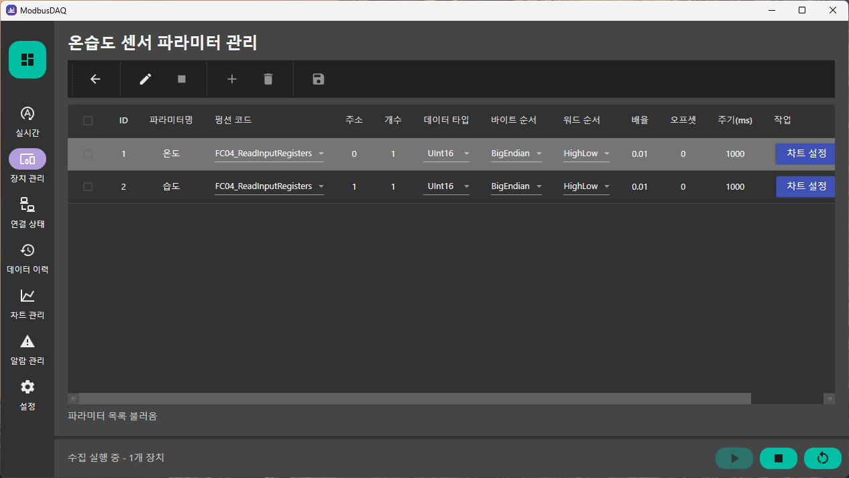Click the 워드 순서 column header
The image size is (849, 478).
tap(582, 121)
